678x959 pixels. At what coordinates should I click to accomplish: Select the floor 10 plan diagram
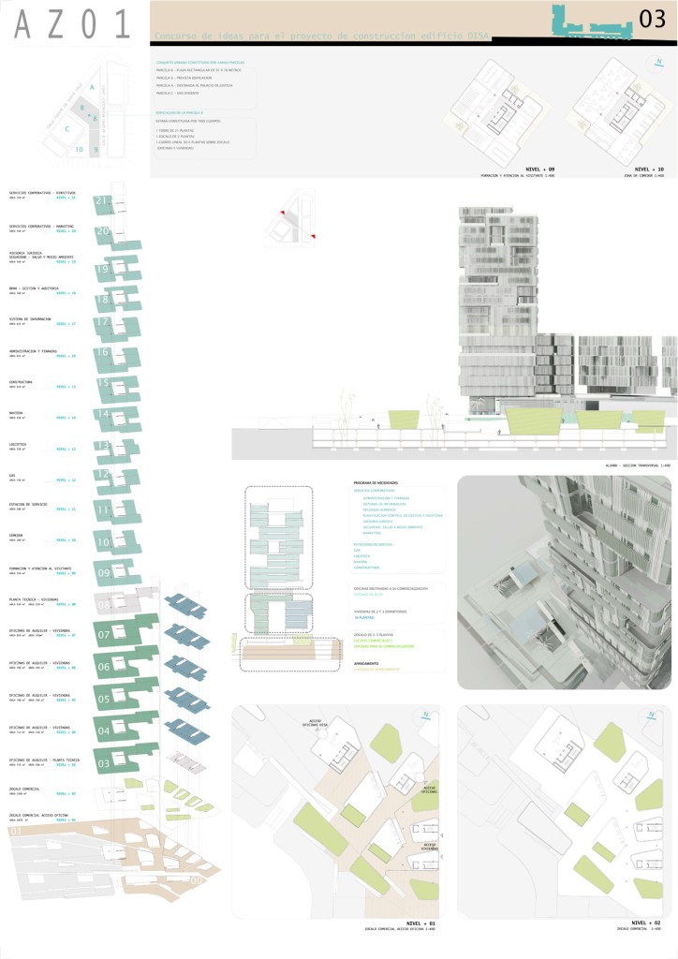117,541
